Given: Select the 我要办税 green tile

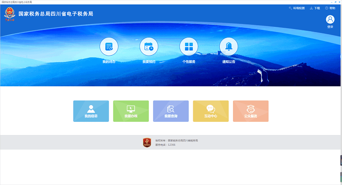Looking at the screenshot, I should tap(131, 111).
